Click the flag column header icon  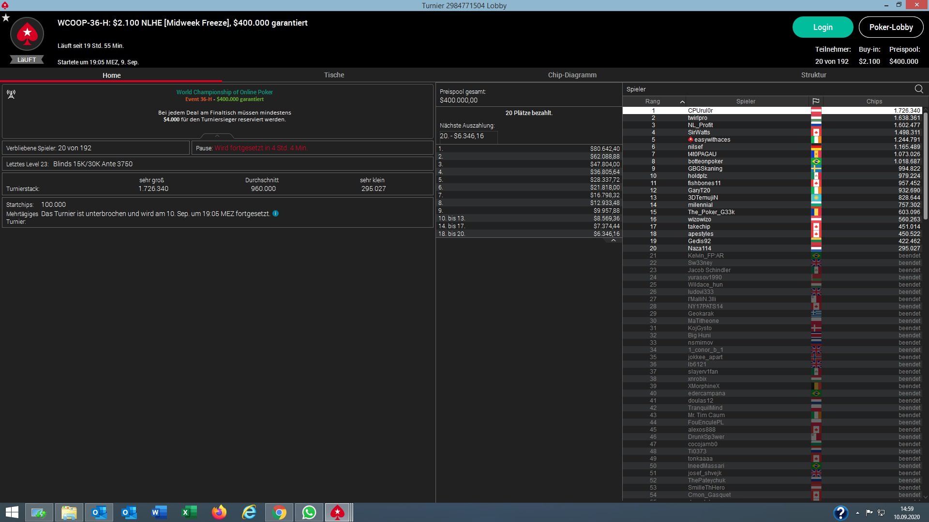816,101
